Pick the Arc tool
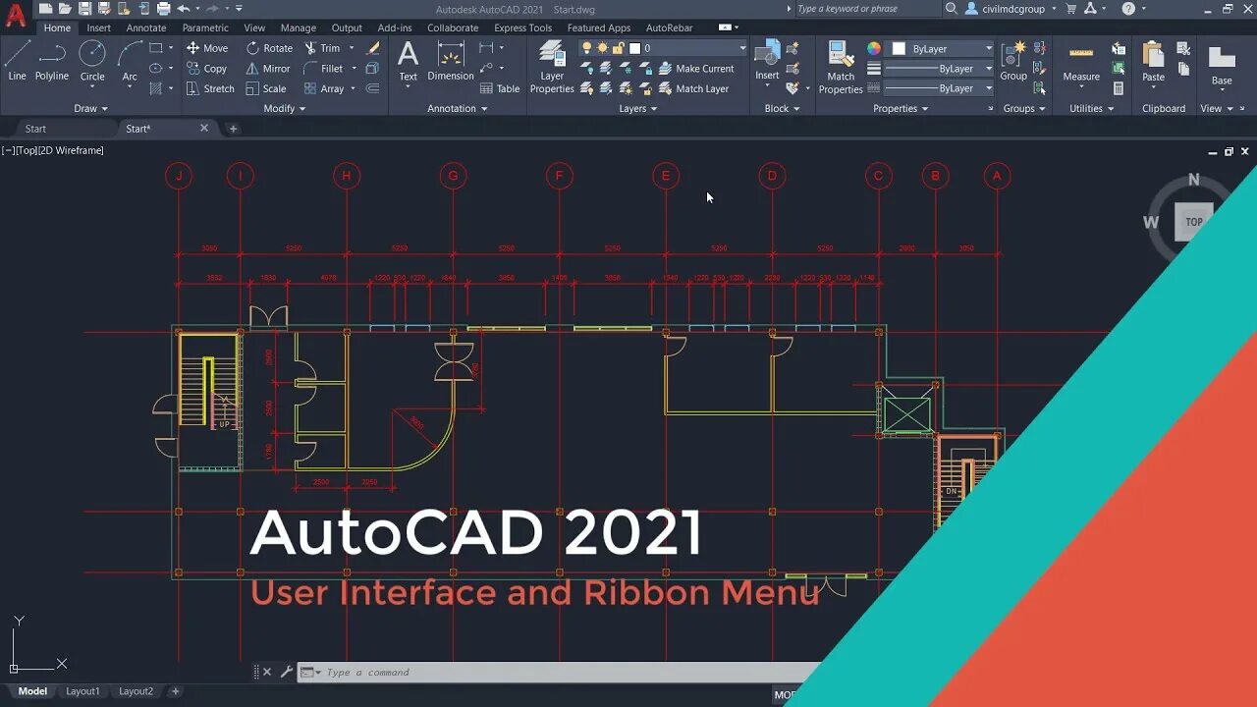Viewport: 1257px width, 707px height. [x=130, y=61]
